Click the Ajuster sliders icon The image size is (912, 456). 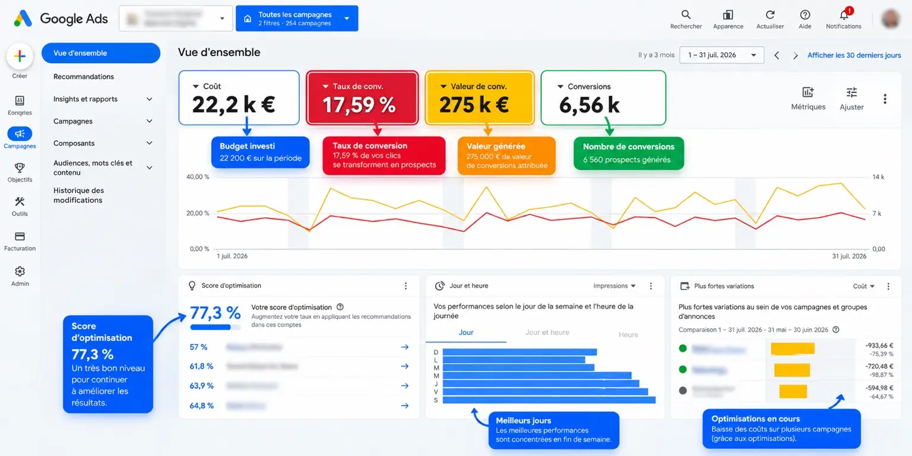point(851,92)
